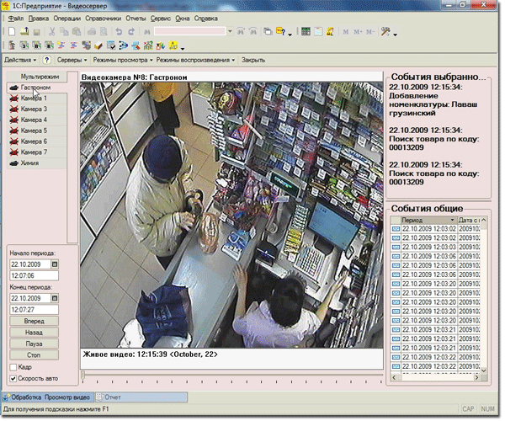Click the help question mark icon
This screenshot has height=421, width=505.
click(x=47, y=61)
